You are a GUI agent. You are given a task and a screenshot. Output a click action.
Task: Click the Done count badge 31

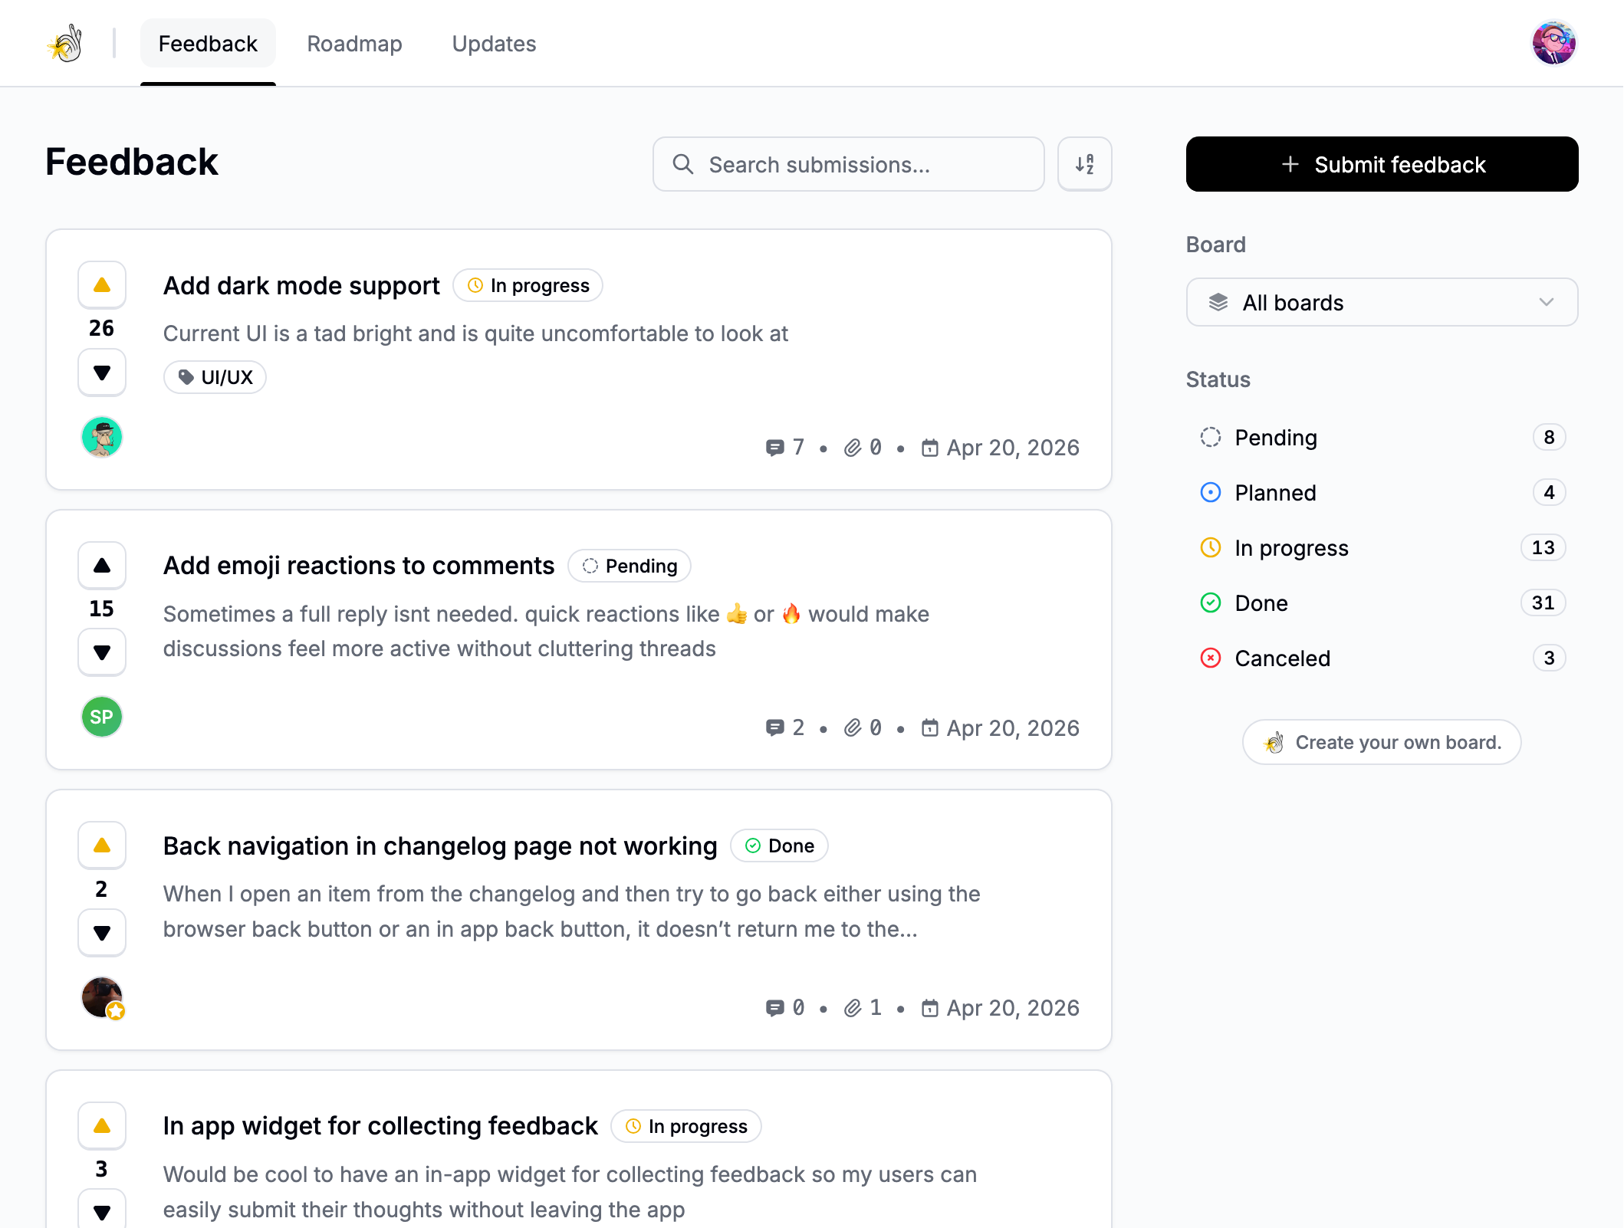point(1543,603)
